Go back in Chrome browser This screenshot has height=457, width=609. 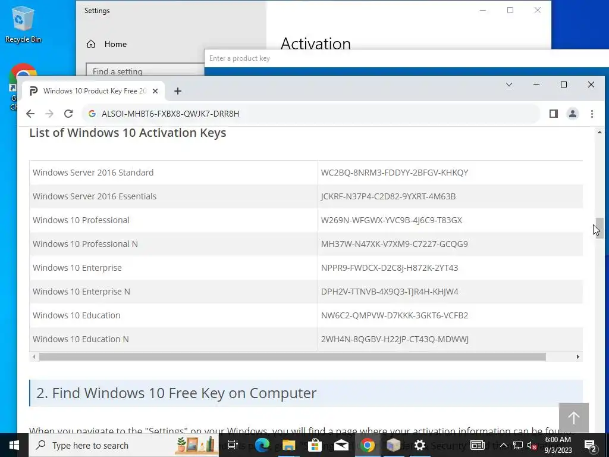point(30,114)
